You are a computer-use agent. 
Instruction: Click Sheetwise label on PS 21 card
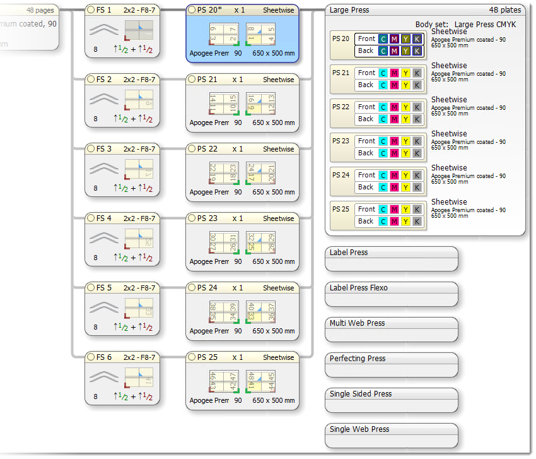point(279,80)
